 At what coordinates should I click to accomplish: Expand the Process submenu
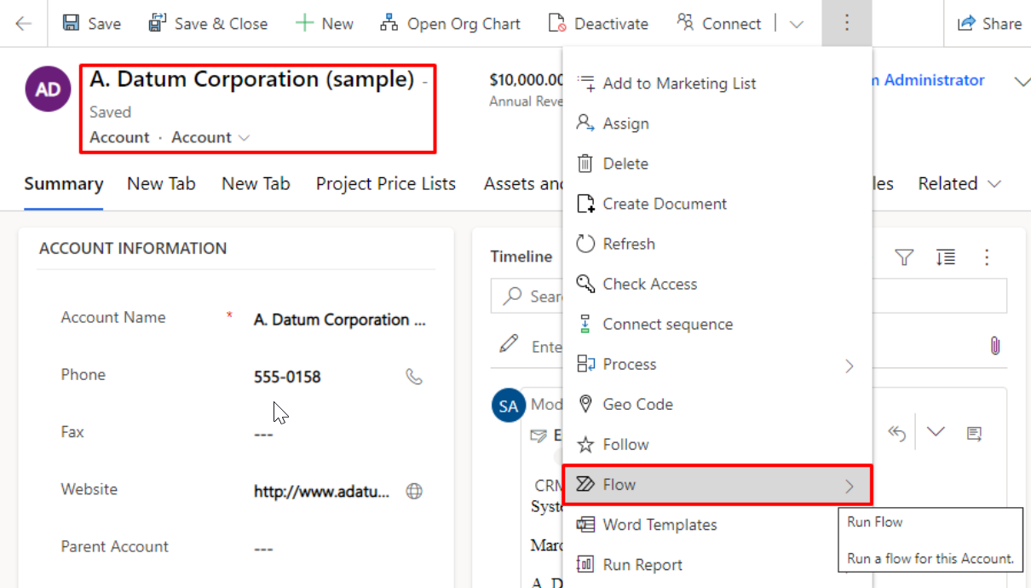[x=849, y=366]
